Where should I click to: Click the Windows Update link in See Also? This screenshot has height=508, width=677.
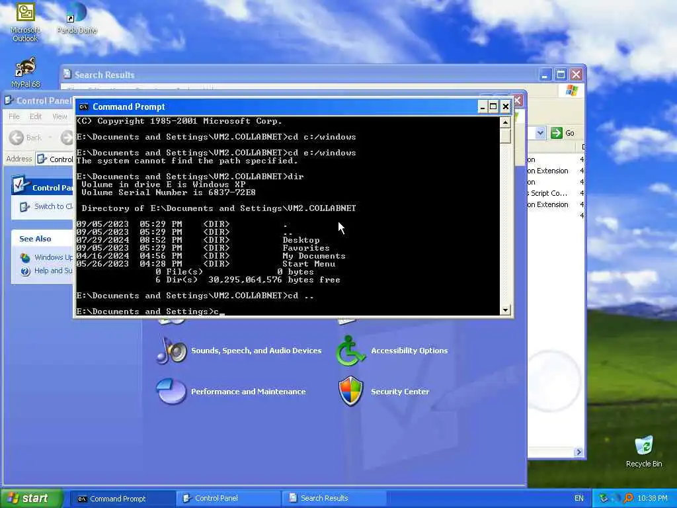coord(54,257)
